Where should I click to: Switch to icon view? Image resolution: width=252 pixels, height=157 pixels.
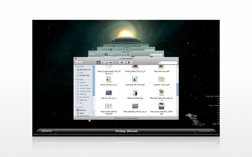(x=99, y=62)
